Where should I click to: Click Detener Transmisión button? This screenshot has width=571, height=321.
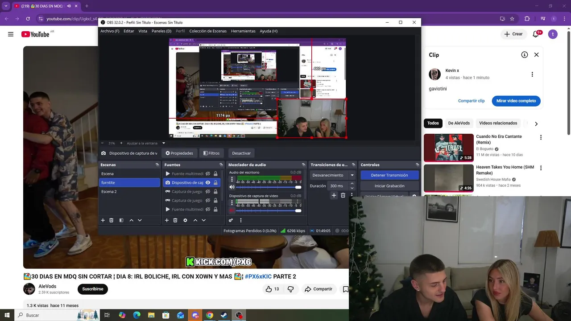tap(389, 175)
